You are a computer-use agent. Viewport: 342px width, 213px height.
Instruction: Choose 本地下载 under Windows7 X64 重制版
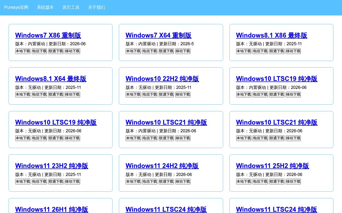(133, 51)
